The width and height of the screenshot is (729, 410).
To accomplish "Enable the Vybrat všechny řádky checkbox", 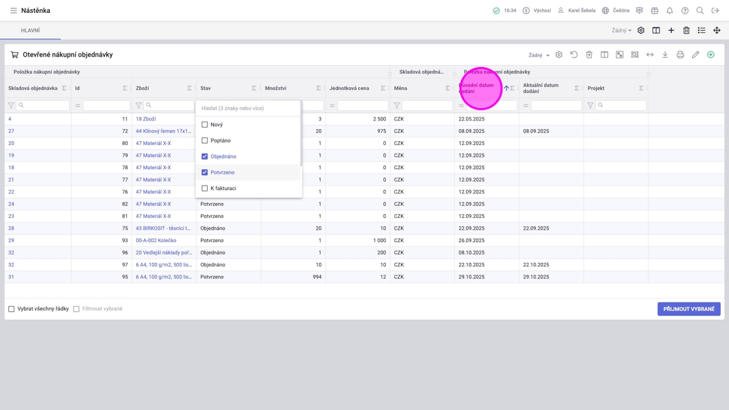I will 11,309.
